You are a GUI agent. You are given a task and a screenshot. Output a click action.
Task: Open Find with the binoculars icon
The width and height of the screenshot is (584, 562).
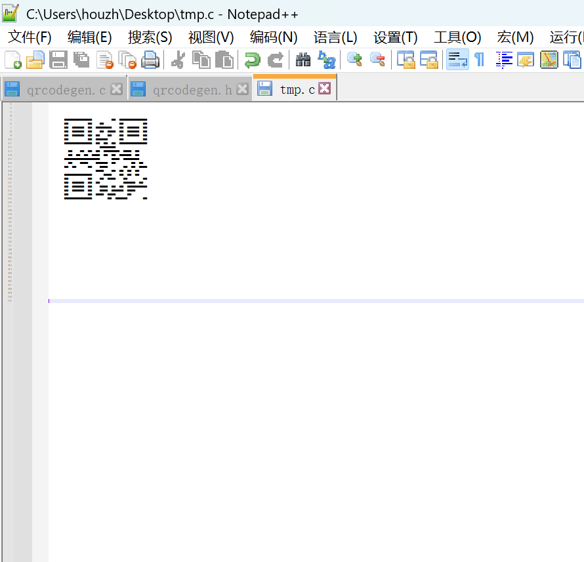pyautogui.click(x=303, y=60)
